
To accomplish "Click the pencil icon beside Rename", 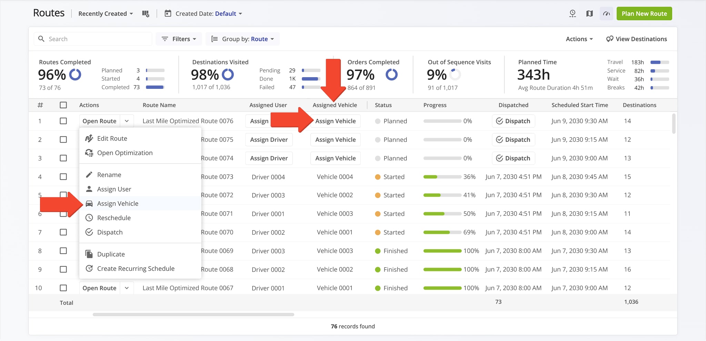I will pyautogui.click(x=89, y=175).
